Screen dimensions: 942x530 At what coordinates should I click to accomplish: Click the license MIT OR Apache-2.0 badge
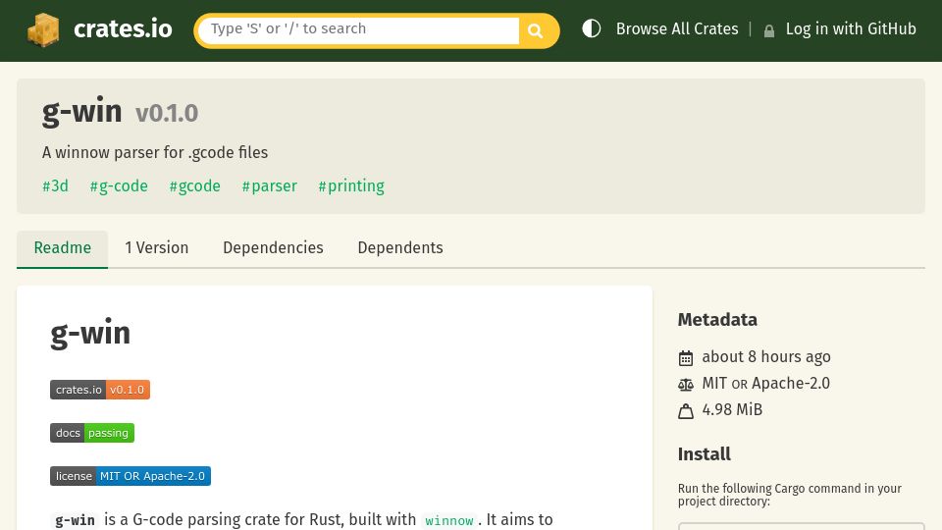pos(131,477)
